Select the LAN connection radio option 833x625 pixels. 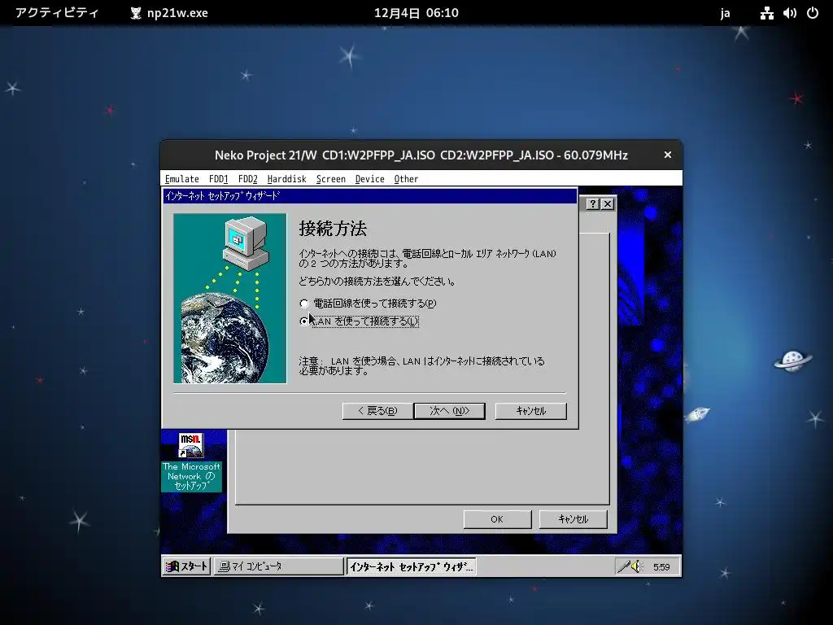point(360,321)
